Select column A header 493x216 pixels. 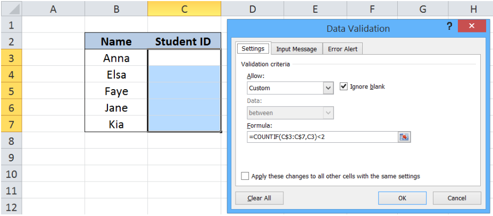click(x=54, y=9)
